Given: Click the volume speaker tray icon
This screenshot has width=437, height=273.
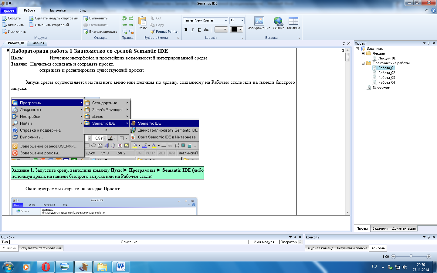Looking at the screenshot, I should (x=405, y=267).
